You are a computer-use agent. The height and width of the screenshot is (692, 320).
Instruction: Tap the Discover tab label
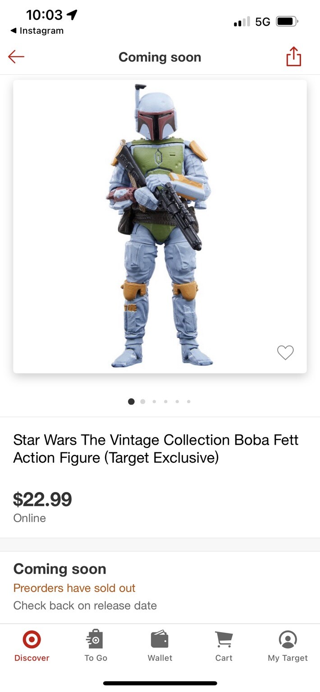32,658
